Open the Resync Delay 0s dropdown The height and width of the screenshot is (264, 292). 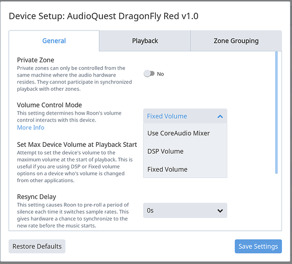point(185,210)
